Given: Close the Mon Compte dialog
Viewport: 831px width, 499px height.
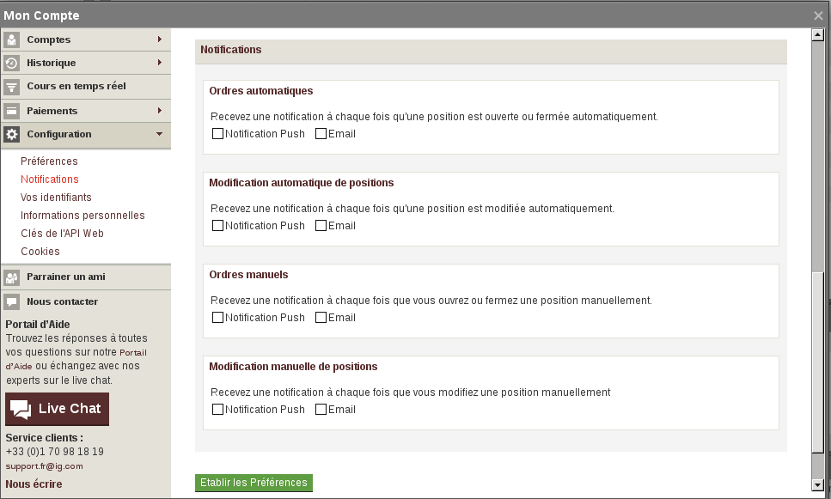Looking at the screenshot, I should coord(818,16).
